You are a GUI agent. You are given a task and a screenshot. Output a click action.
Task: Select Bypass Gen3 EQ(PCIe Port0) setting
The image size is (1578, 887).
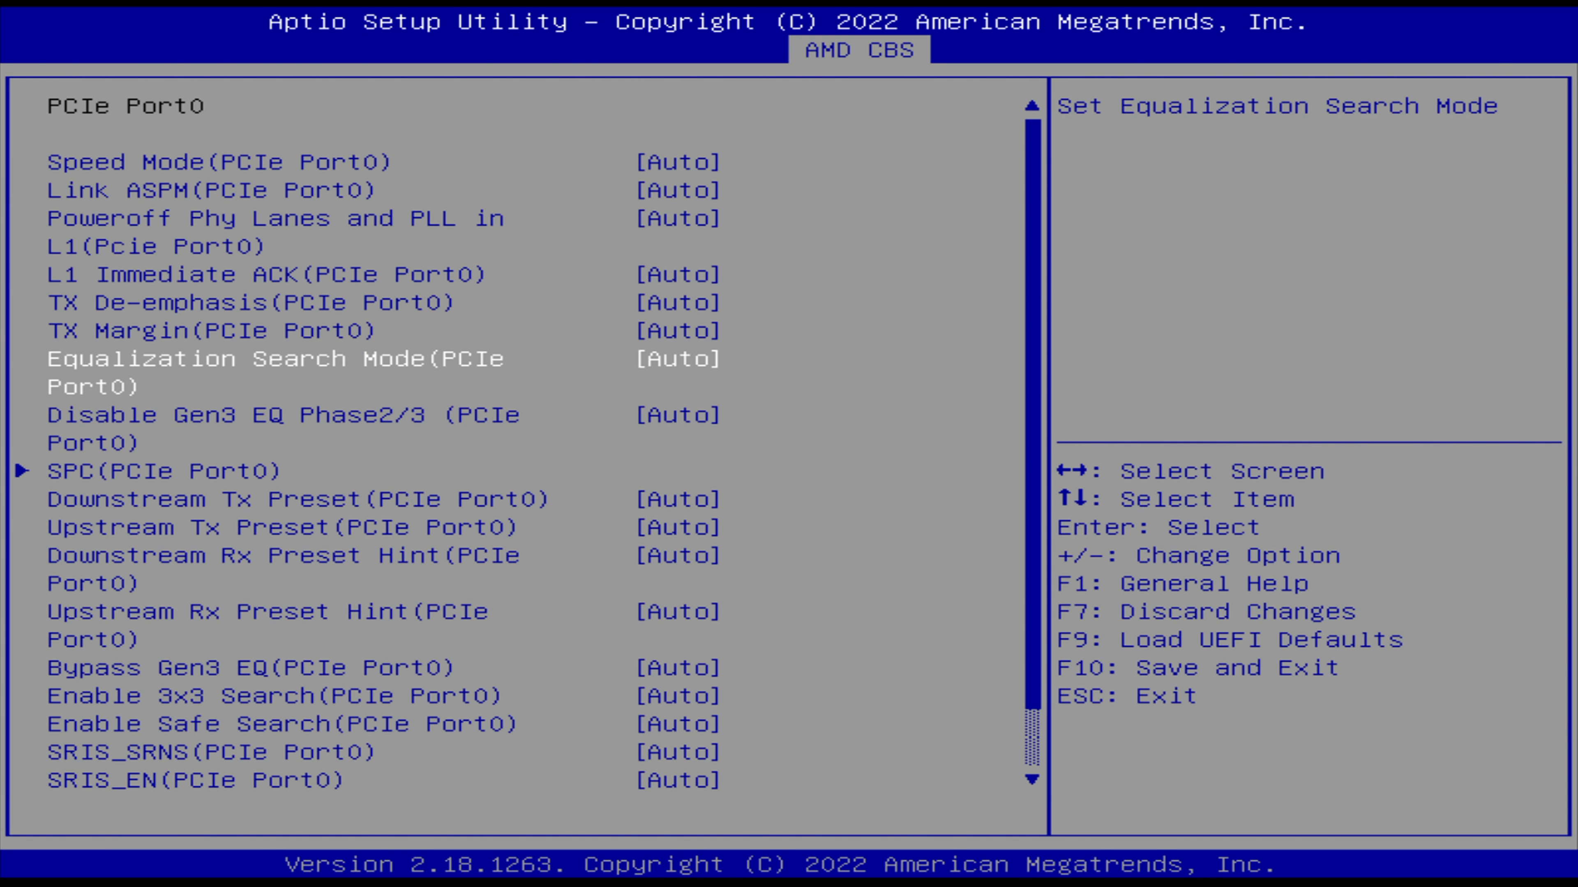251,668
